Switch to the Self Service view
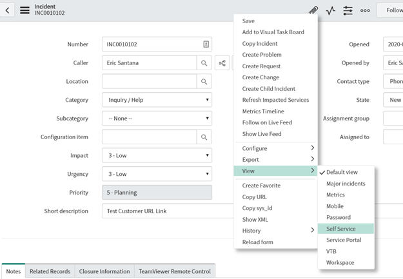 click(x=346, y=229)
